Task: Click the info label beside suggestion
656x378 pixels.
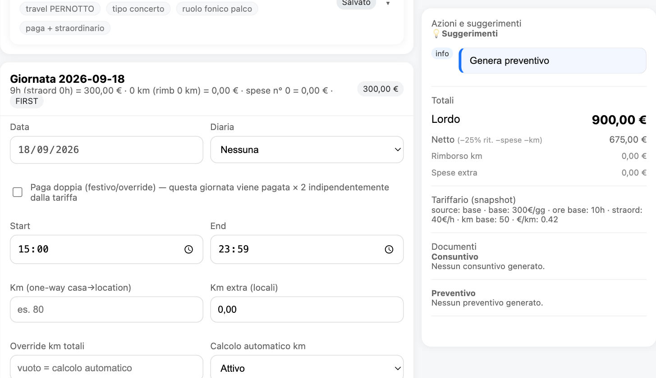Action: (442, 54)
